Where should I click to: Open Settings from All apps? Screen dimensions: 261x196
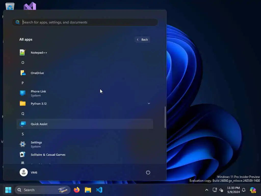pos(85,144)
